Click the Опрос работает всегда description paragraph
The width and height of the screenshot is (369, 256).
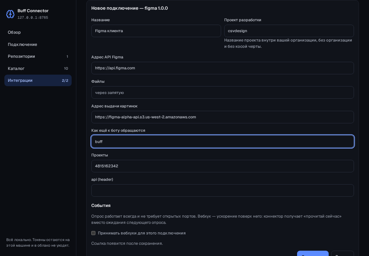[x=216, y=219]
